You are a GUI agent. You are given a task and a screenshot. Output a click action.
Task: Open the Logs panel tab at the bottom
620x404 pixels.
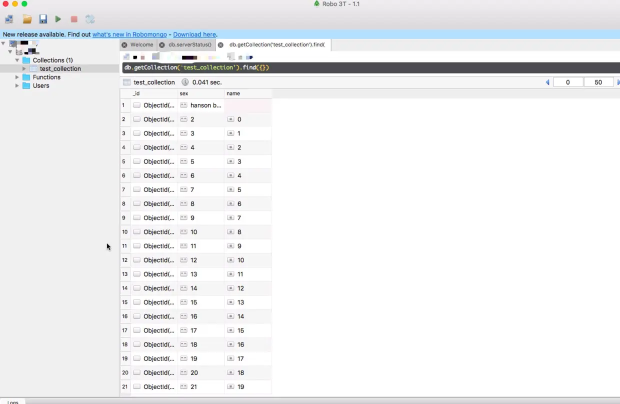point(13,401)
